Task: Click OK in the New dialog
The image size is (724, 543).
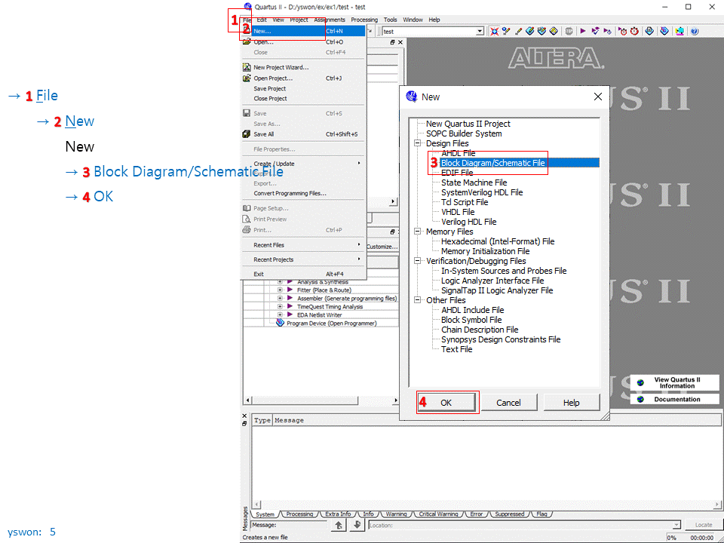Action: point(446,403)
